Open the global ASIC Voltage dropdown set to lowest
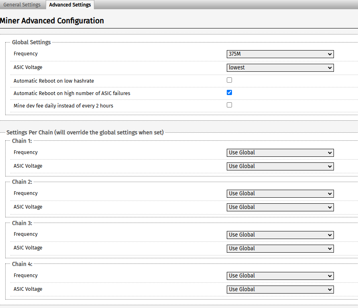This screenshot has width=358, height=308. coord(280,68)
